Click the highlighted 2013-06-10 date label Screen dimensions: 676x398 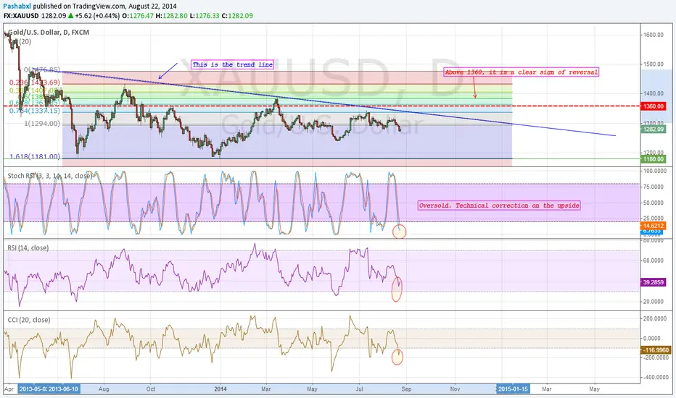click(64, 389)
